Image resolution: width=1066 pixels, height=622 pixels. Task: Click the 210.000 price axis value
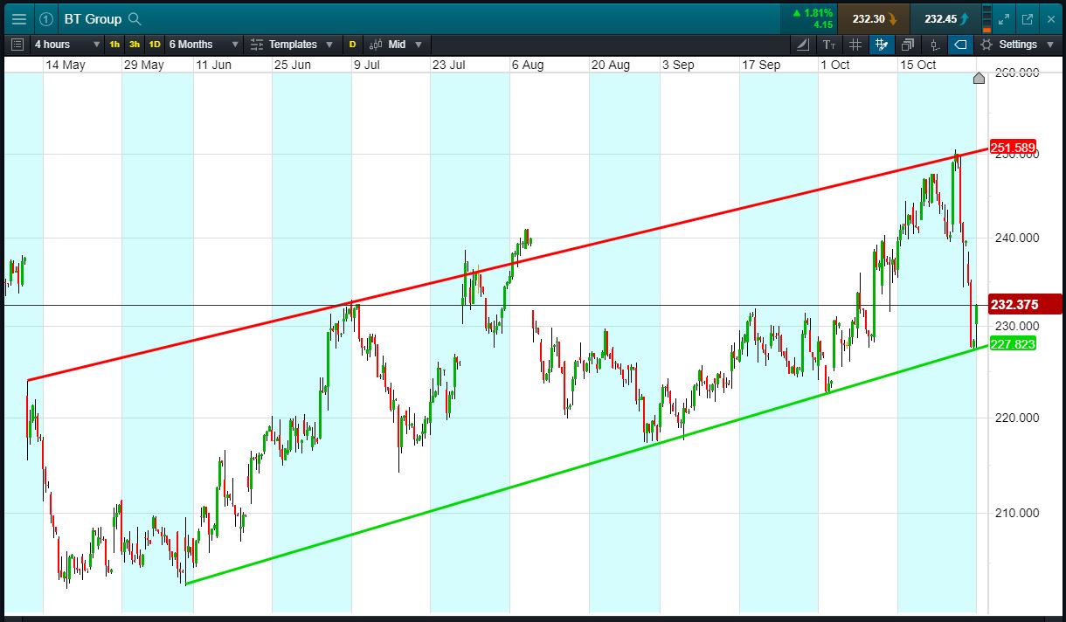(x=1017, y=513)
